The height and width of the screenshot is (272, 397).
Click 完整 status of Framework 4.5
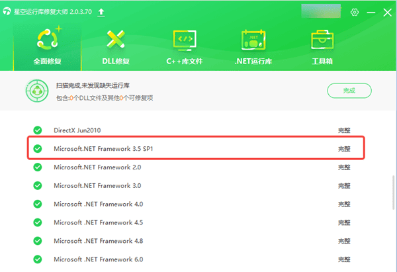[x=344, y=222]
